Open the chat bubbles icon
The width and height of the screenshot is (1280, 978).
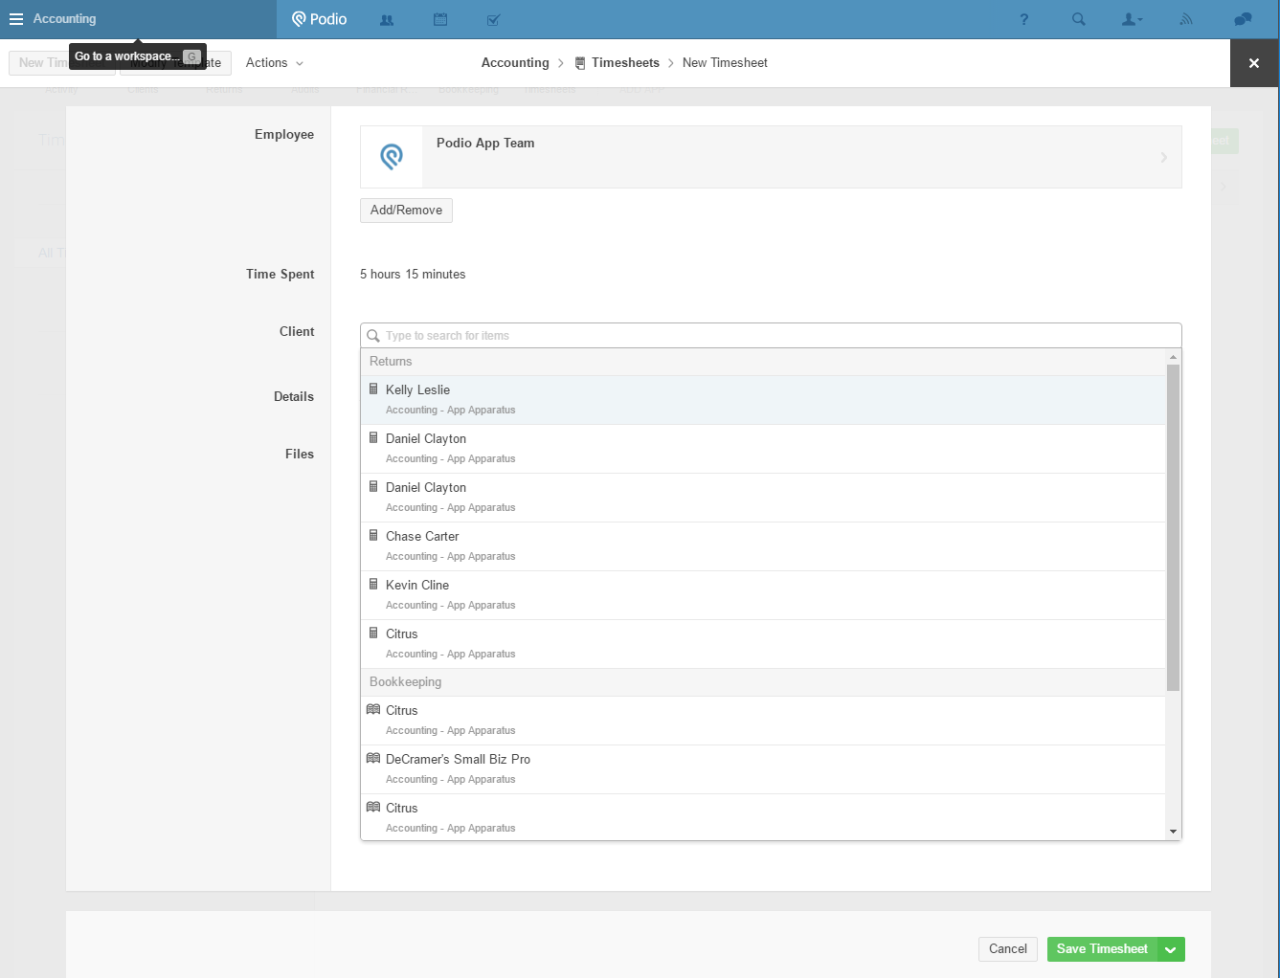pyautogui.click(x=1243, y=19)
